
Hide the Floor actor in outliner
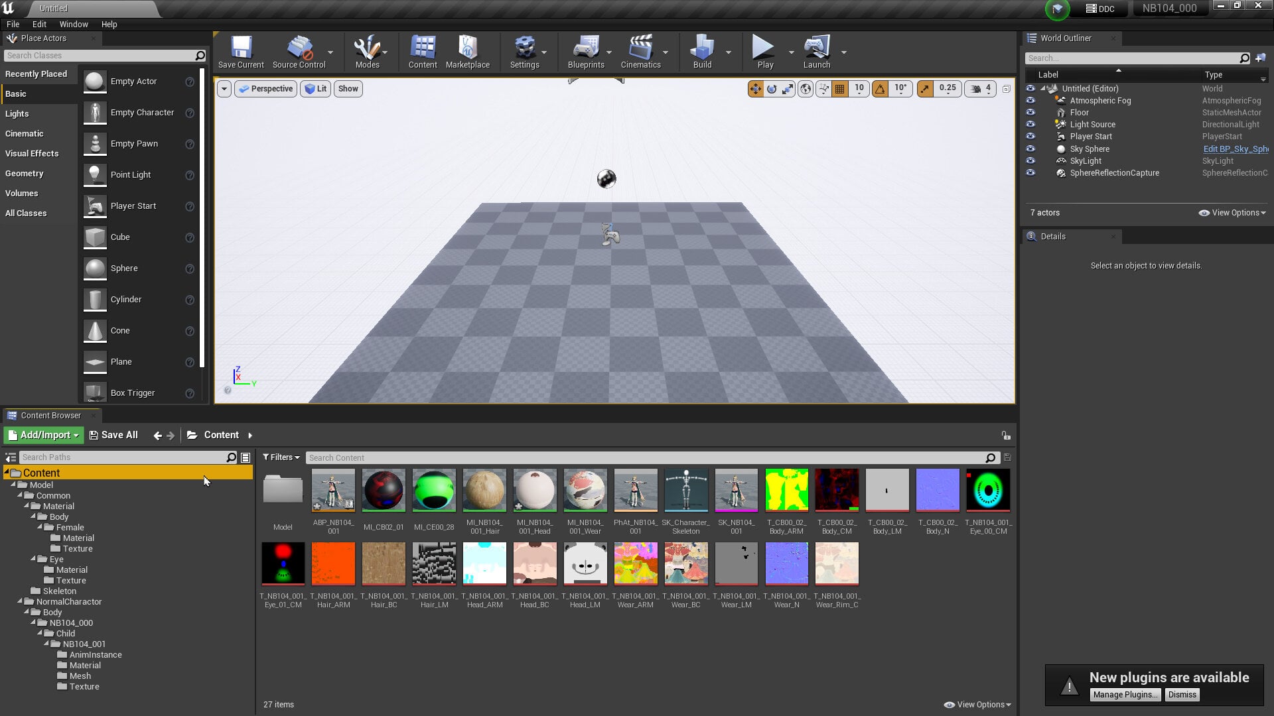[1030, 113]
